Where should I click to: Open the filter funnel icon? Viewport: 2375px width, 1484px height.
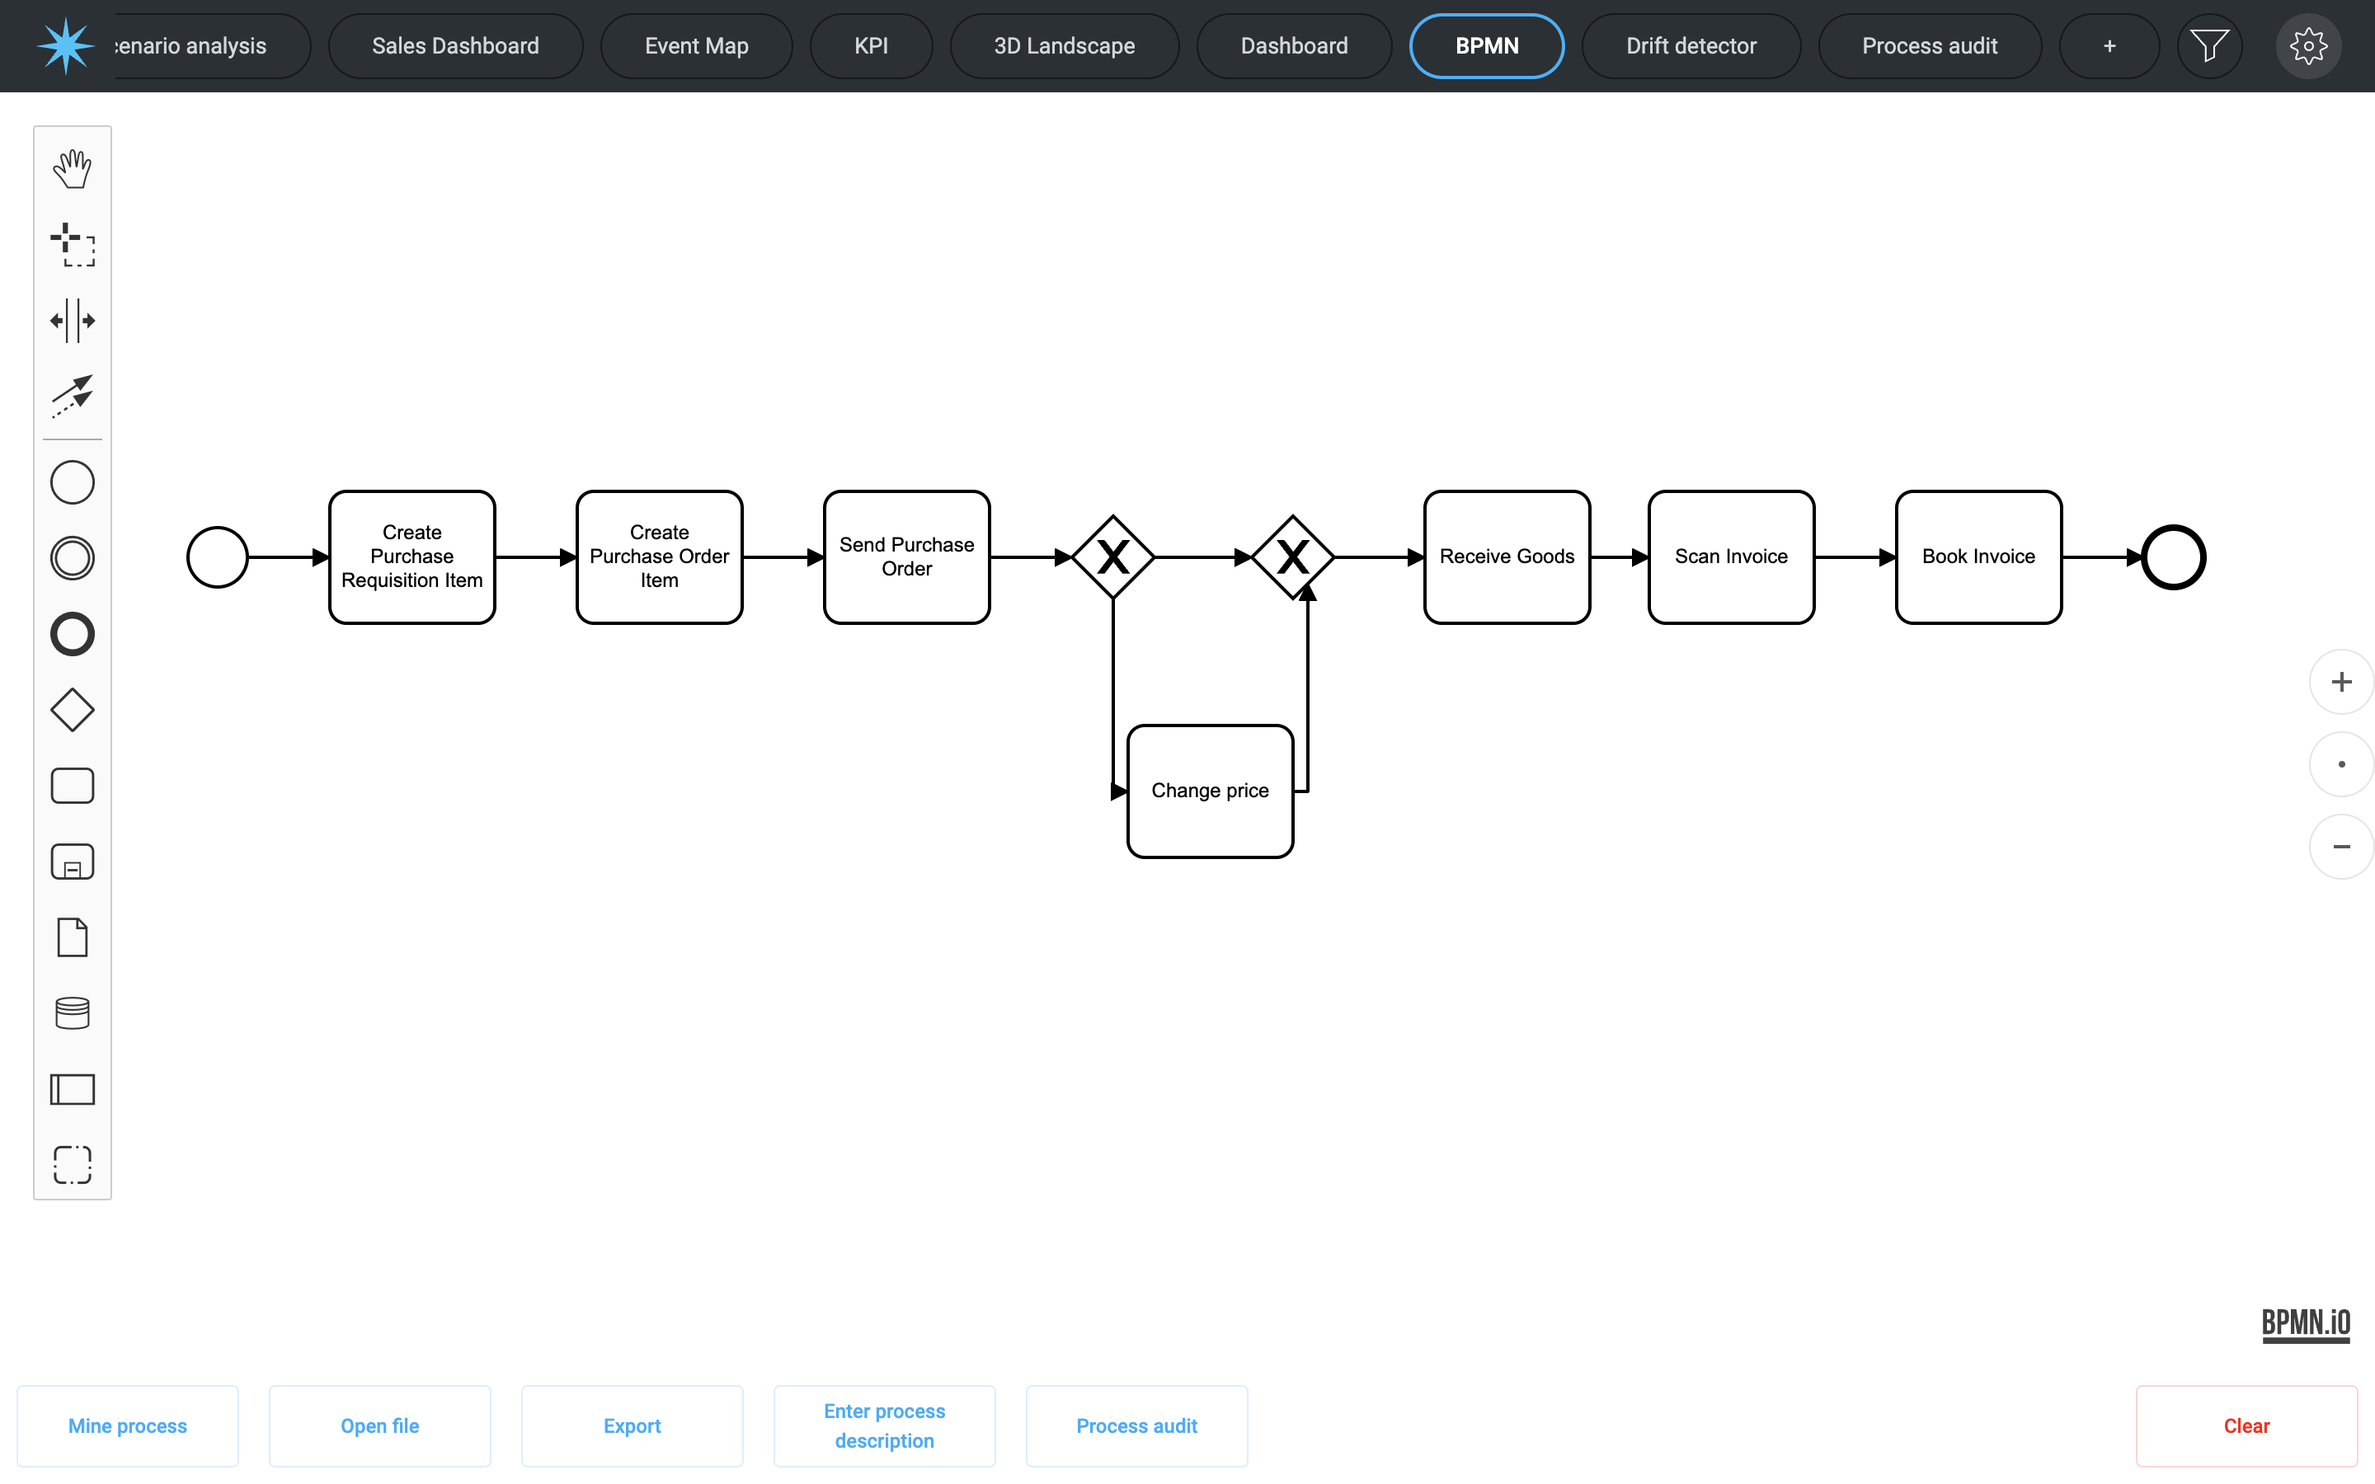2208,46
